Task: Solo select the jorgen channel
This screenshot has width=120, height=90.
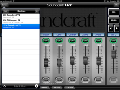Action: point(46,80)
